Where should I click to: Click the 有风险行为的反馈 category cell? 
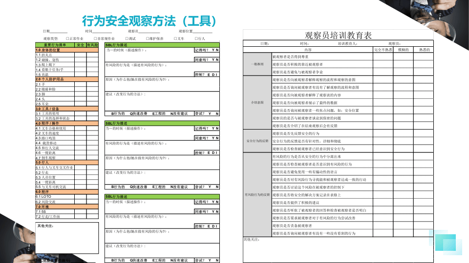click(257, 195)
